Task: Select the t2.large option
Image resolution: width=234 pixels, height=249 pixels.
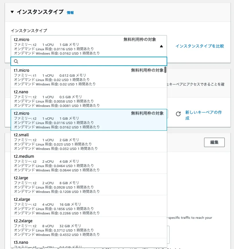Action: pos(89,184)
